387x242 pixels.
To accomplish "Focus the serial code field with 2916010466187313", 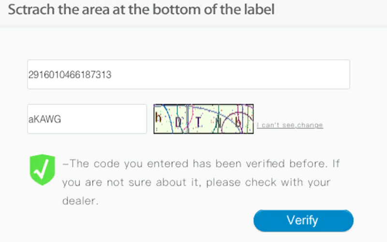I will (x=189, y=75).
